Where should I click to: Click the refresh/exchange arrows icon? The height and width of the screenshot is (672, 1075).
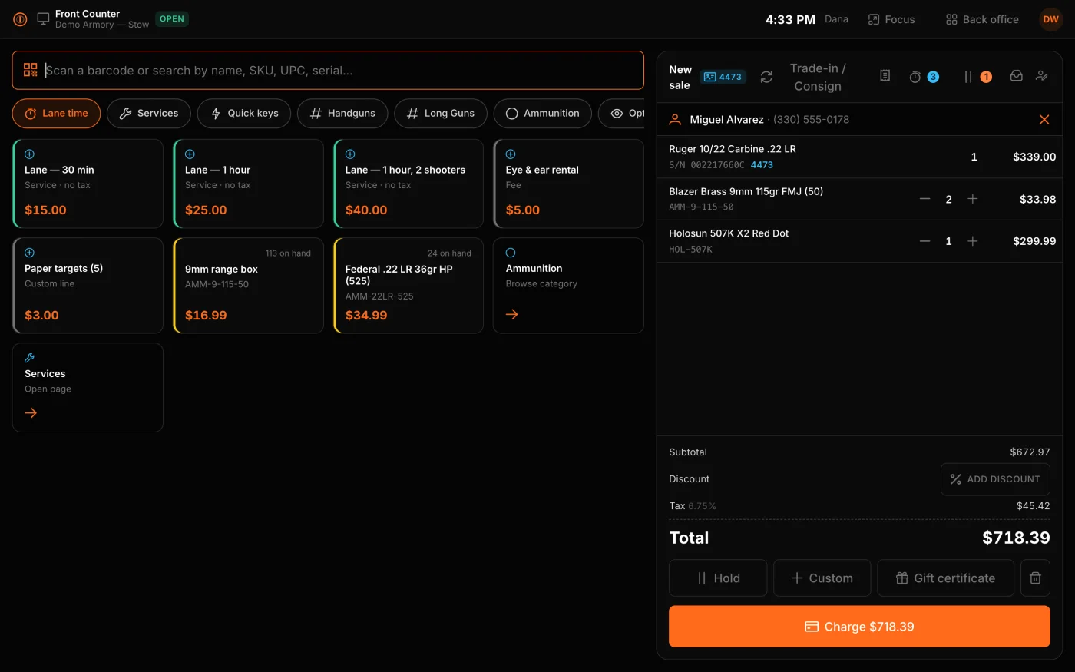(x=766, y=77)
